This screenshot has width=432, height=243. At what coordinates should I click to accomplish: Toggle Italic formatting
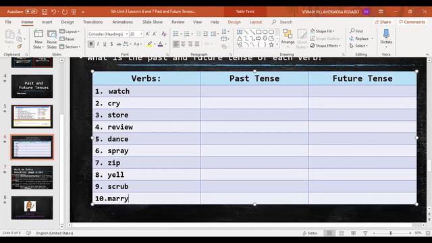pos(98,44)
